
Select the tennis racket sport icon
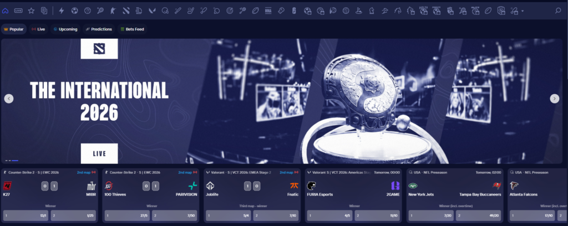pos(100,11)
